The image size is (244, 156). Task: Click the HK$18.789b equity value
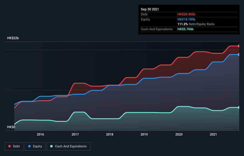[x=186, y=19]
